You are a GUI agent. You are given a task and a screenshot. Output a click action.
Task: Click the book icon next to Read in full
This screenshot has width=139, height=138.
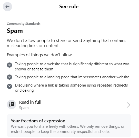[x=12, y=104]
